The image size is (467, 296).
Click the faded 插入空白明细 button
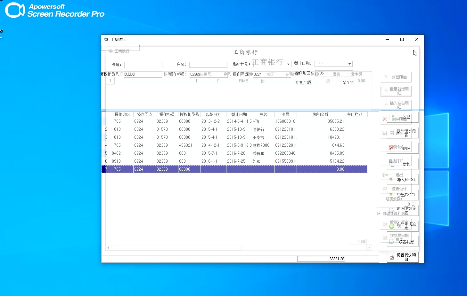pos(396,105)
